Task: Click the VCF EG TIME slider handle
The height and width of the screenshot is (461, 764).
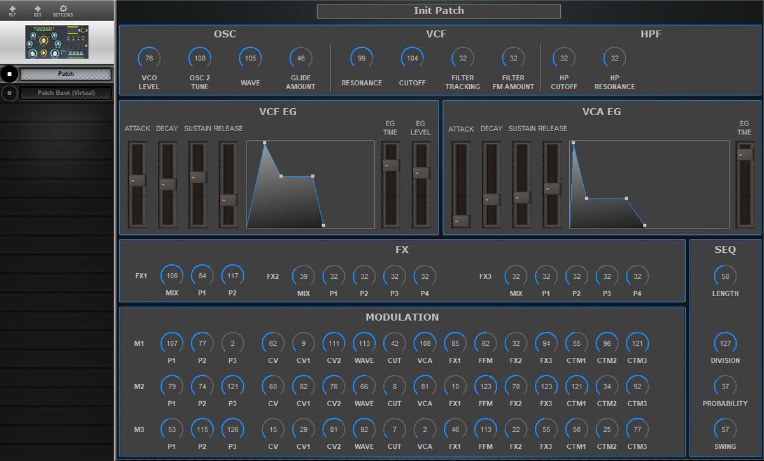Action: tap(390, 165)
